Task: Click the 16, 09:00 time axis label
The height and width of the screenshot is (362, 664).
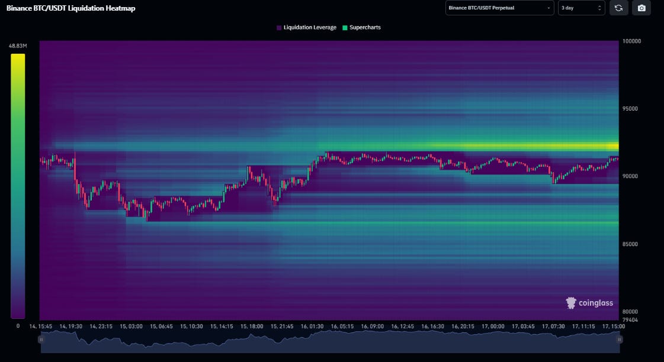Action: [x=372, y=327]
